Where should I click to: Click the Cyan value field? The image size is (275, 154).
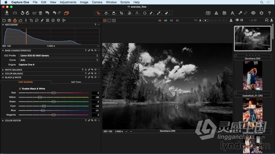(x=96, y=106)
